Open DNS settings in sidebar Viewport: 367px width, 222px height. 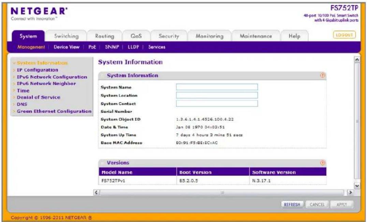(x=22, y=104)
